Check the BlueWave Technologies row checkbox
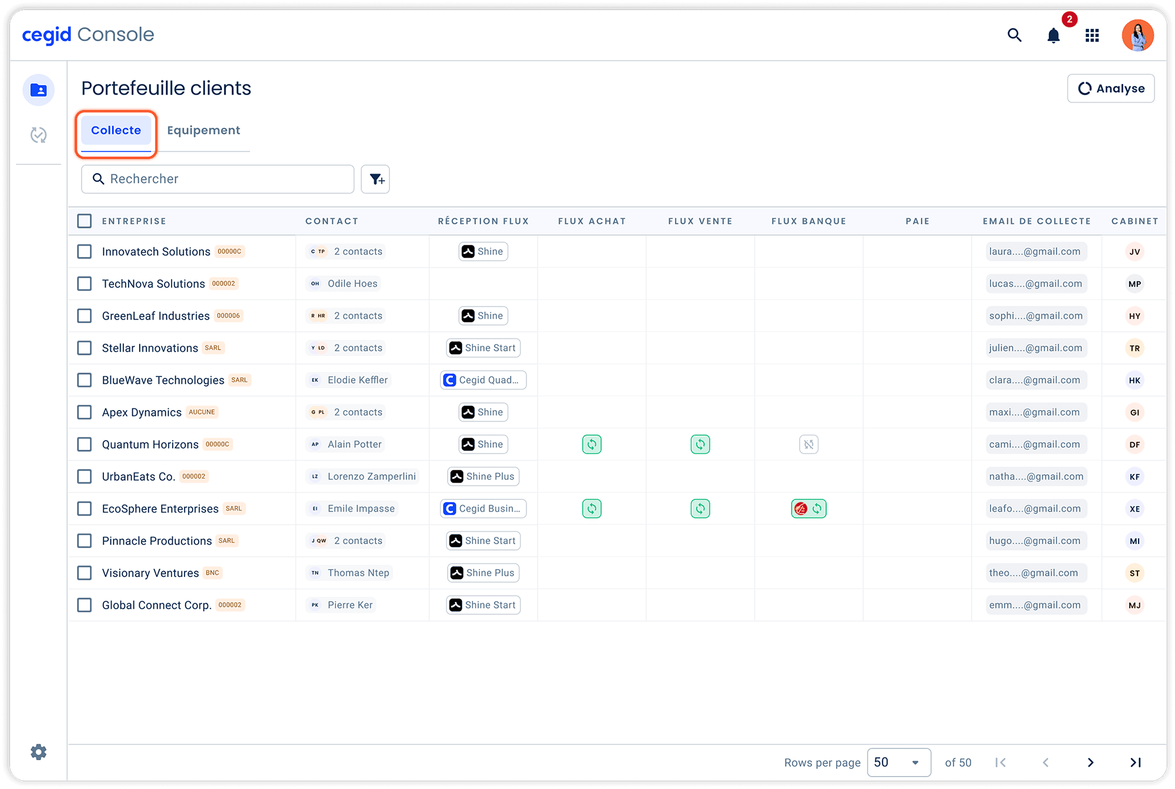Viewport: 1175px width, 789px height. 85,380
